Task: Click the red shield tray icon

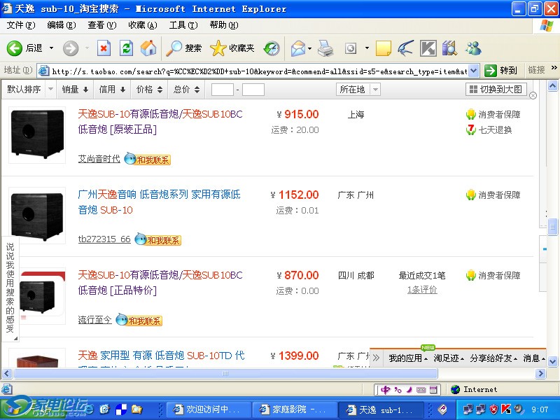Action: click(494, 409)
